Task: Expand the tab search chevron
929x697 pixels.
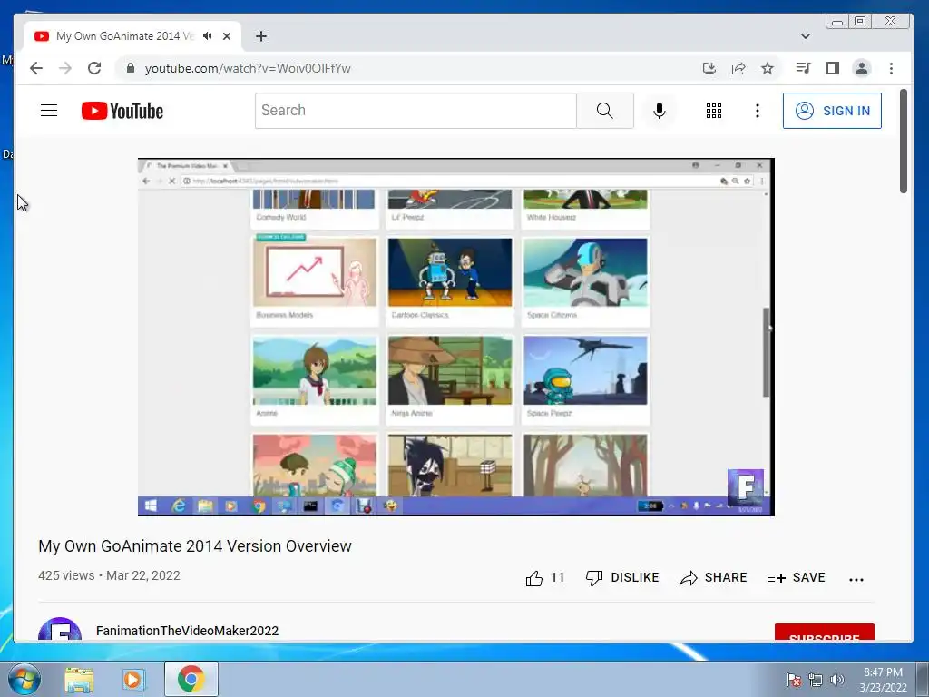Action: pos(806,36)
